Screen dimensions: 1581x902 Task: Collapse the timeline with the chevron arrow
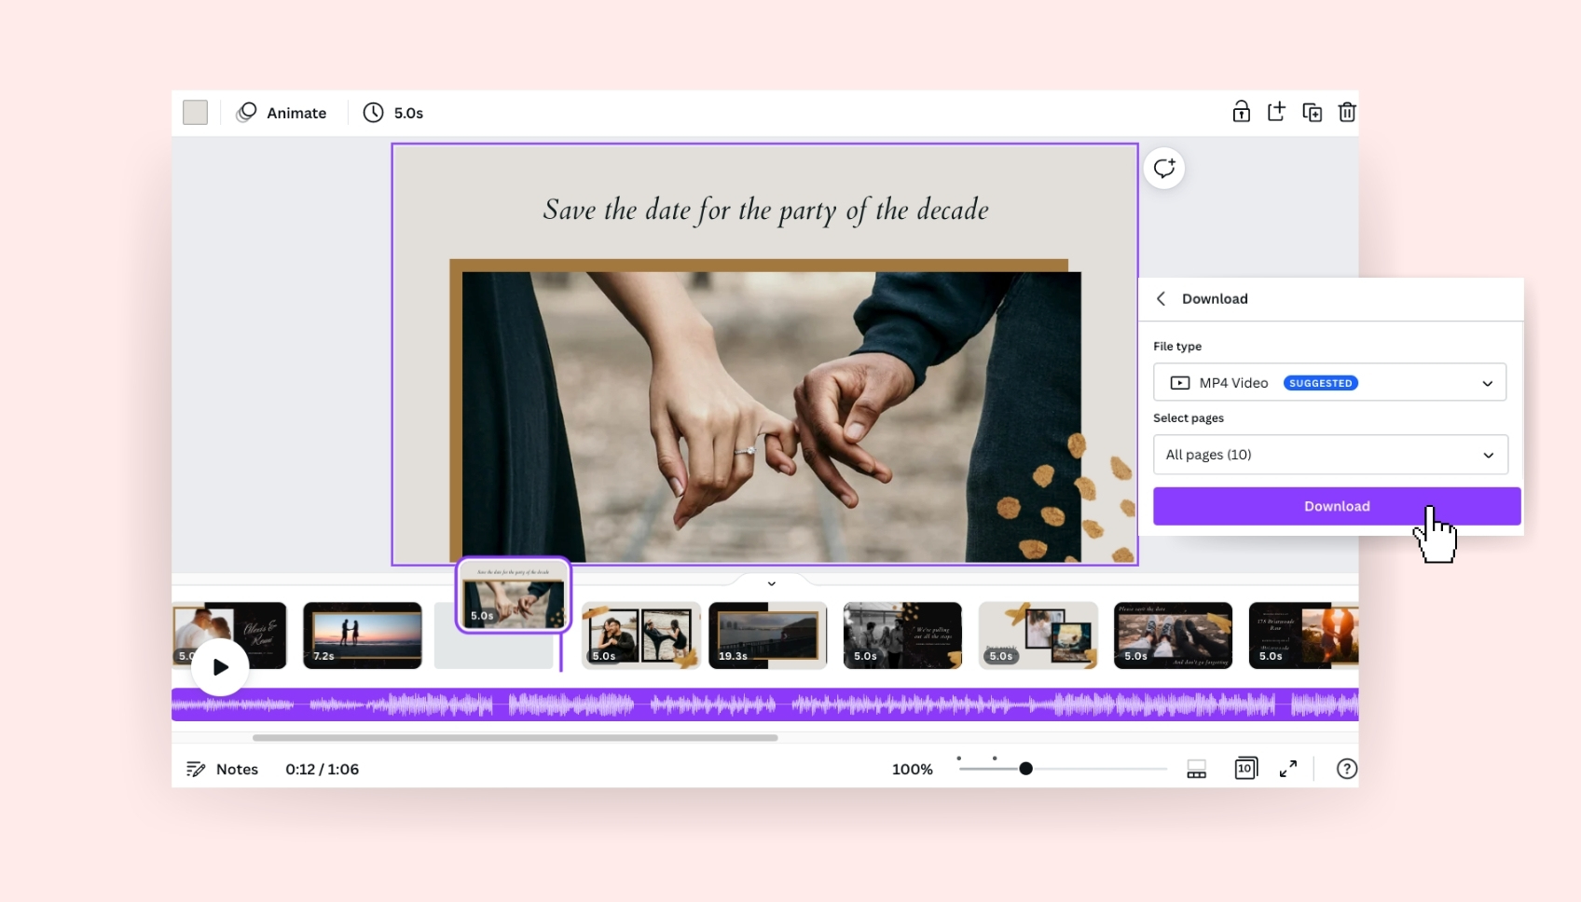[770, 581]
